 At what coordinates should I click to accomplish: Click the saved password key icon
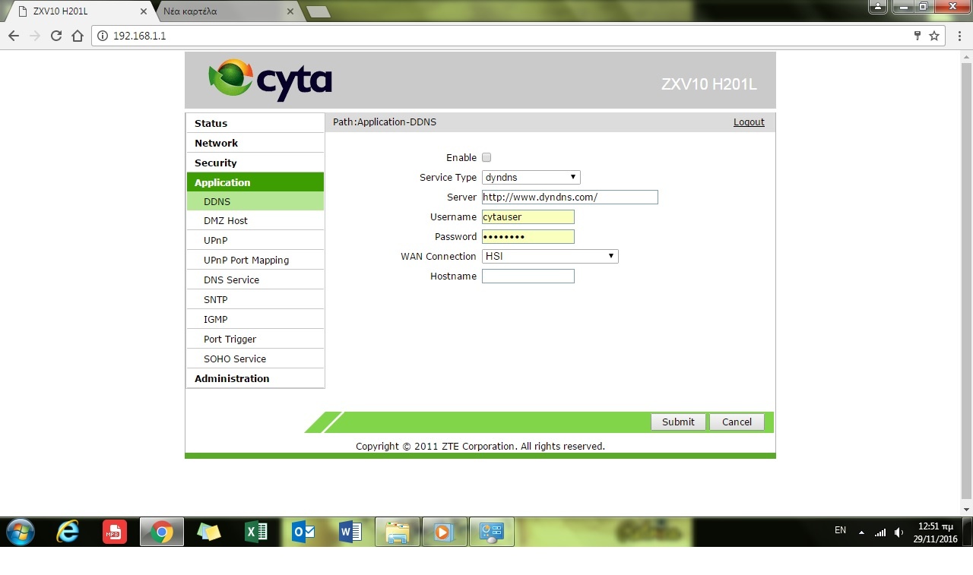[x=917, y=36]
